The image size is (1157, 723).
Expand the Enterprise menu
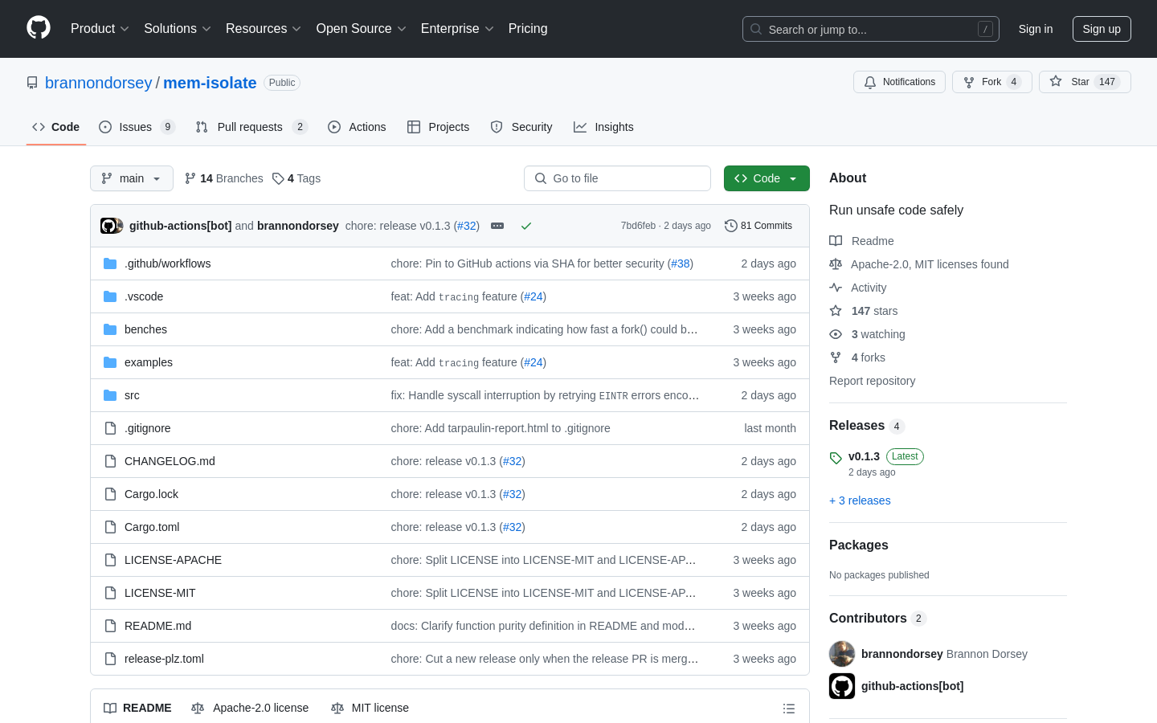[x=457, y=28]
